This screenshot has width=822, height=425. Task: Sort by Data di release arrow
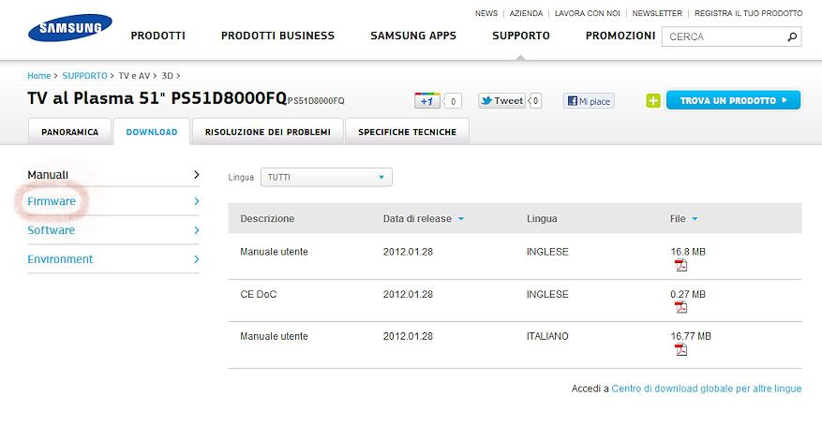click(461, 219)
